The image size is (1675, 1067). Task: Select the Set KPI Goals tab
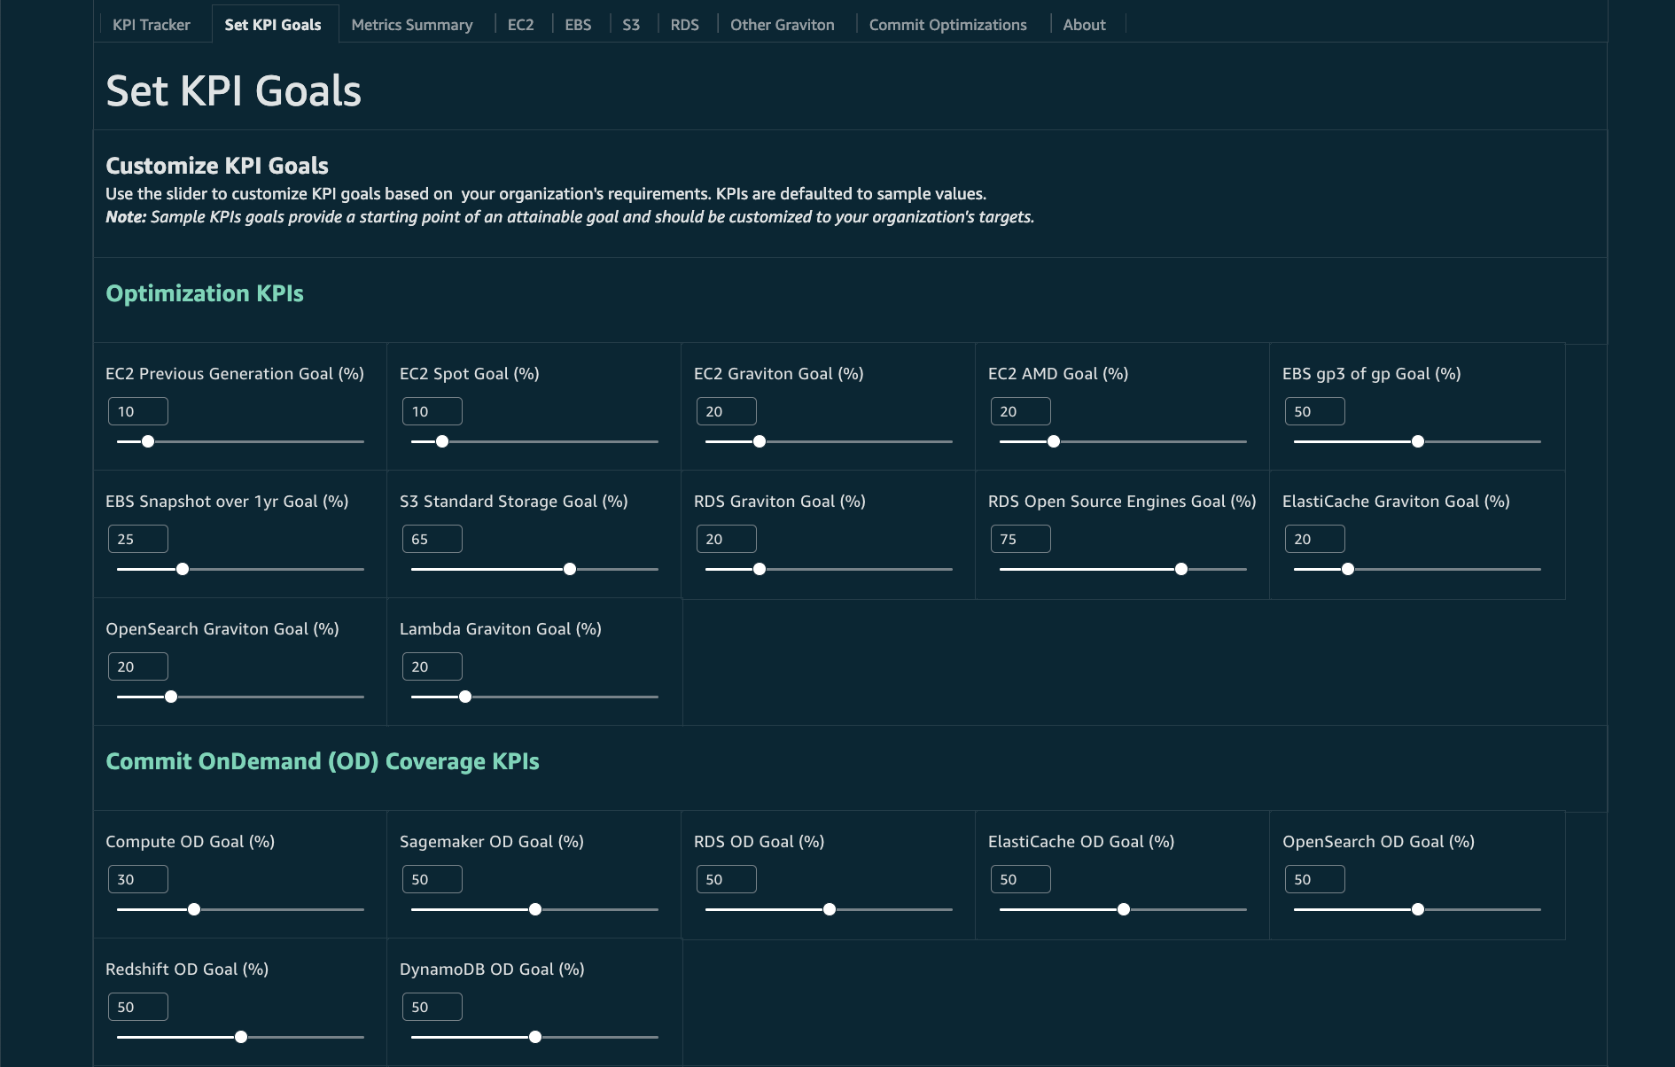pyautogui.click(x=273, y=25)
